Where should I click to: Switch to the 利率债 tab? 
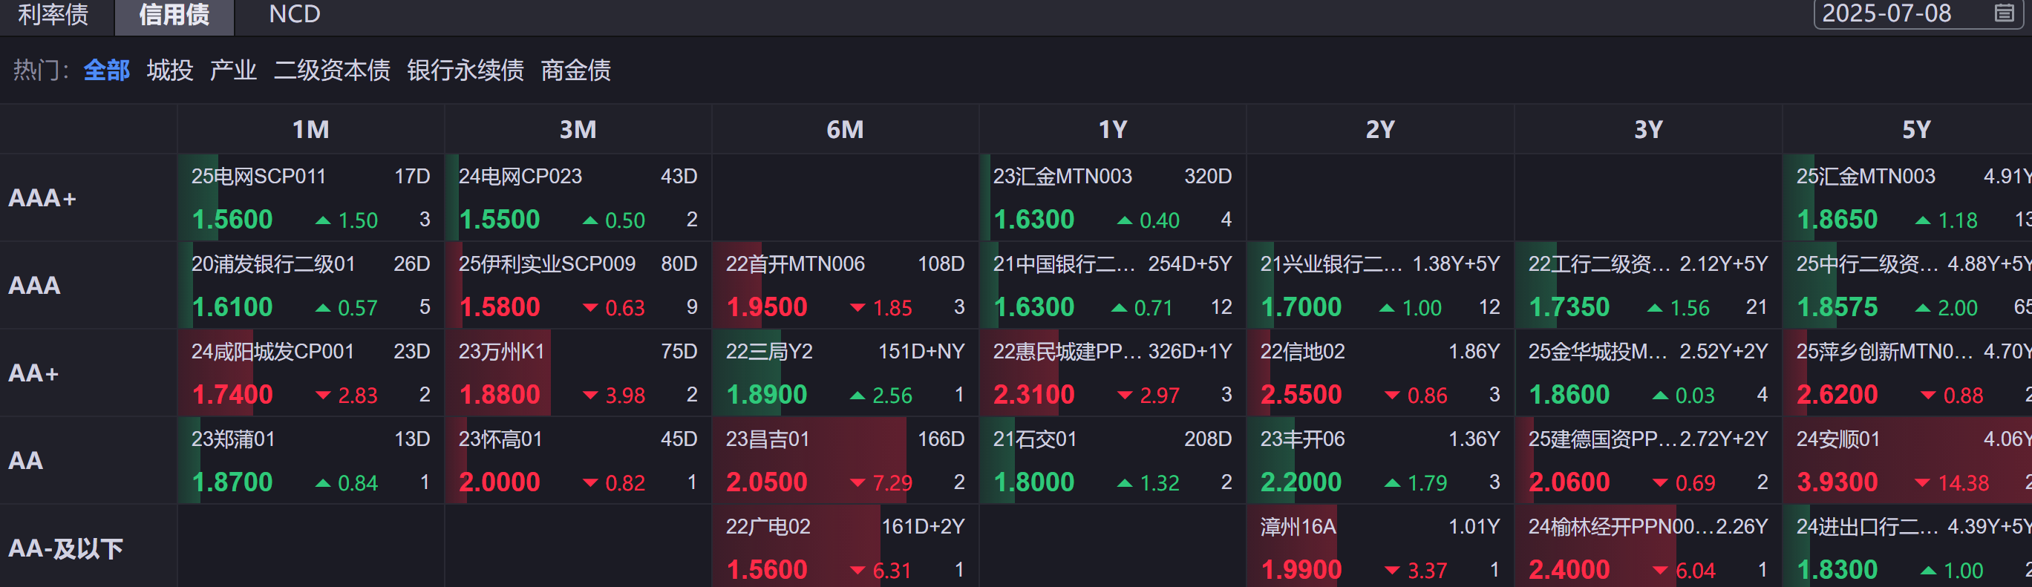(x=53, y=14)
